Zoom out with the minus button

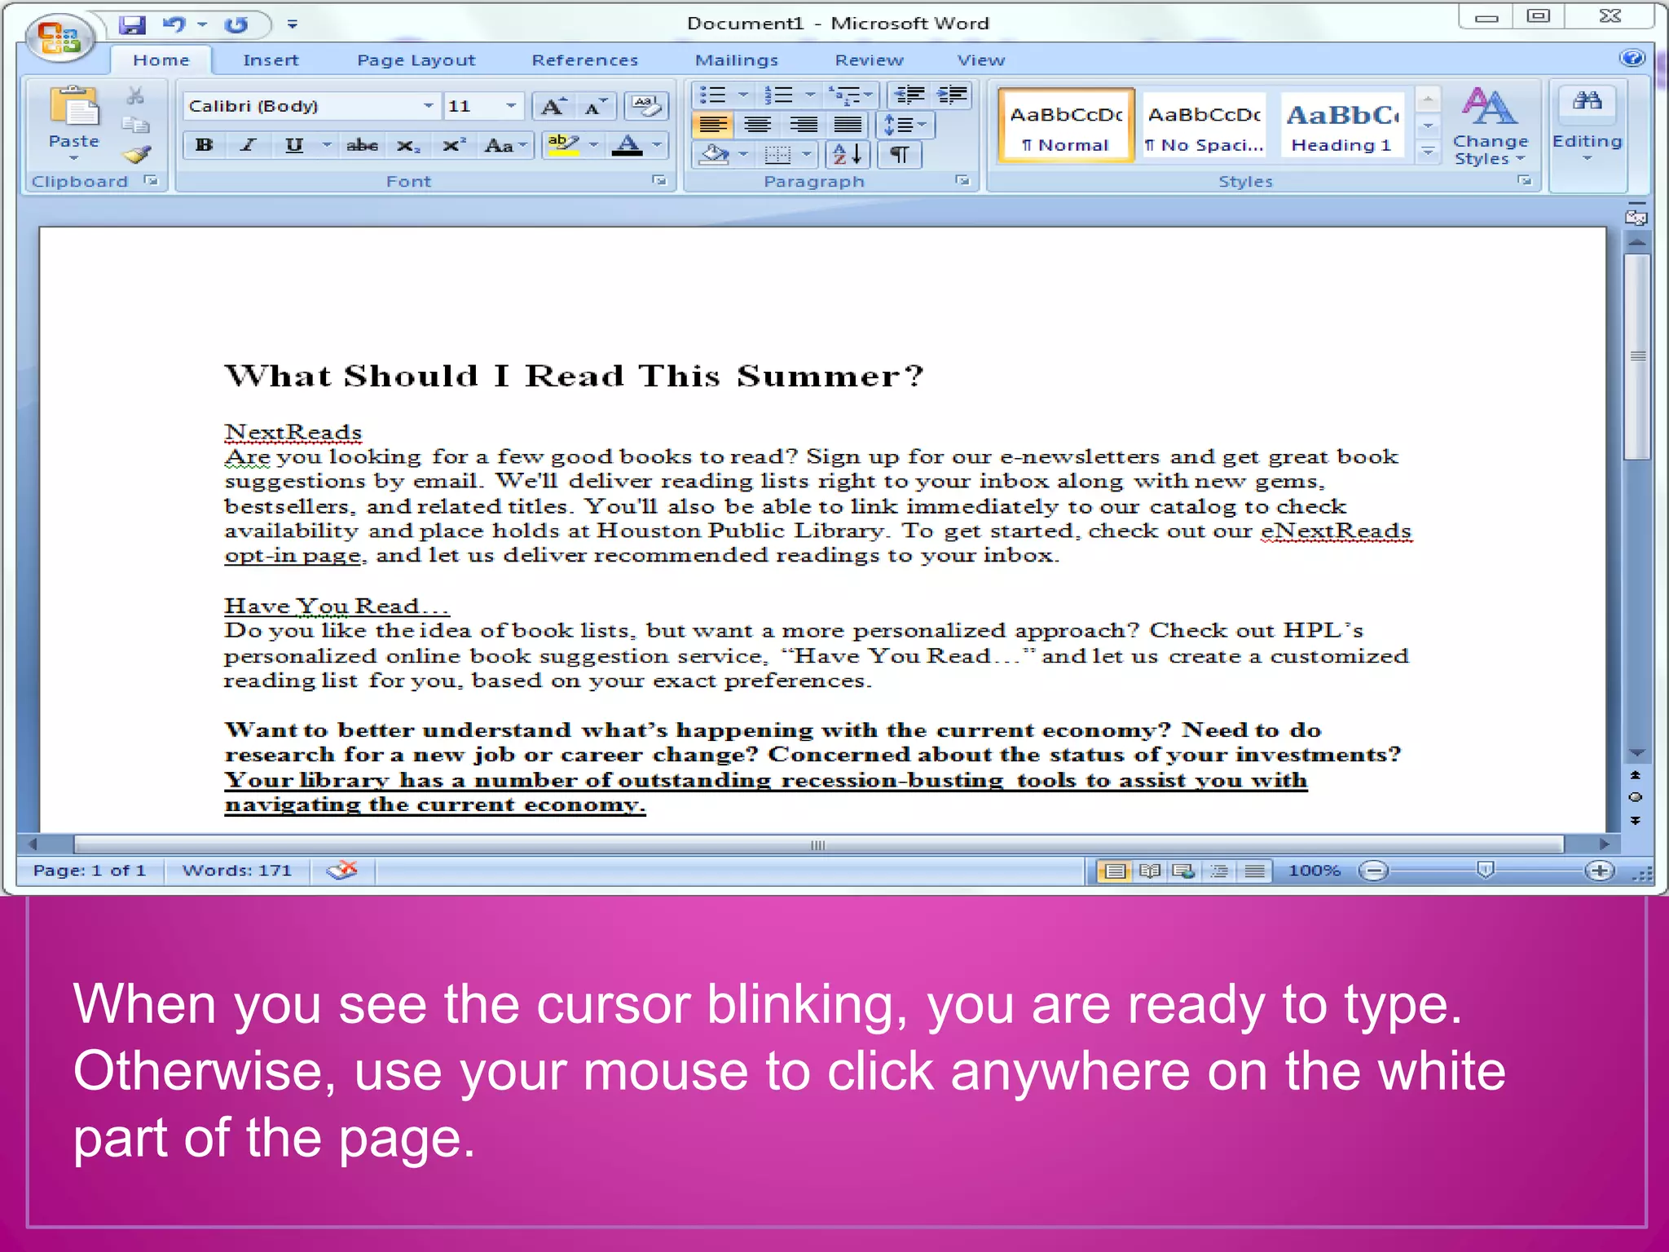click(x=1374, y=871)
